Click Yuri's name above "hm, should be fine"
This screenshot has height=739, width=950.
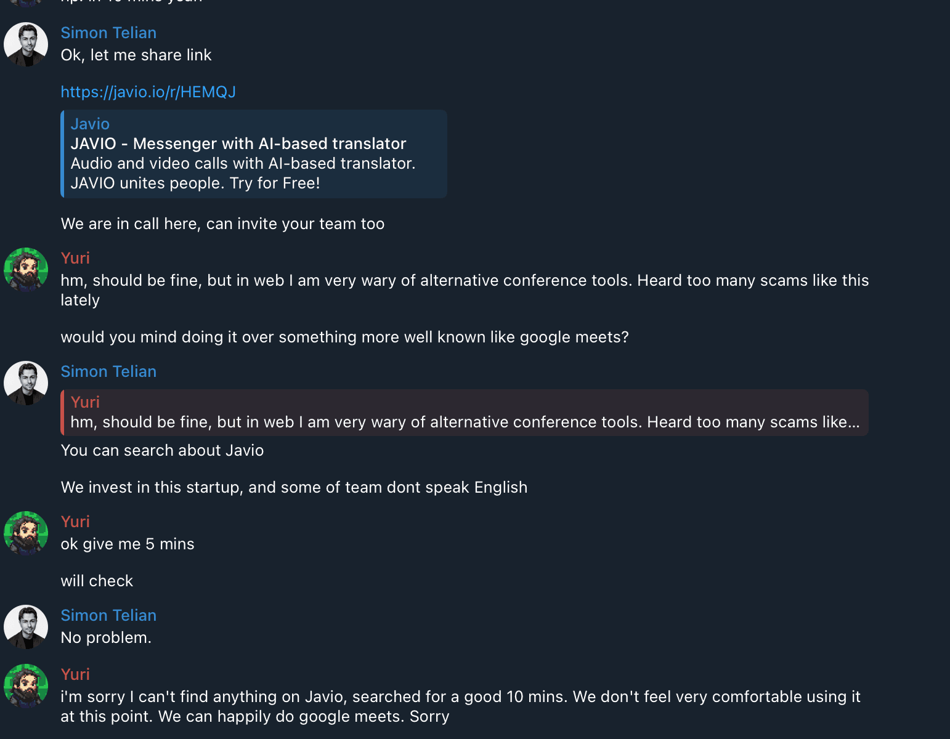75,258
